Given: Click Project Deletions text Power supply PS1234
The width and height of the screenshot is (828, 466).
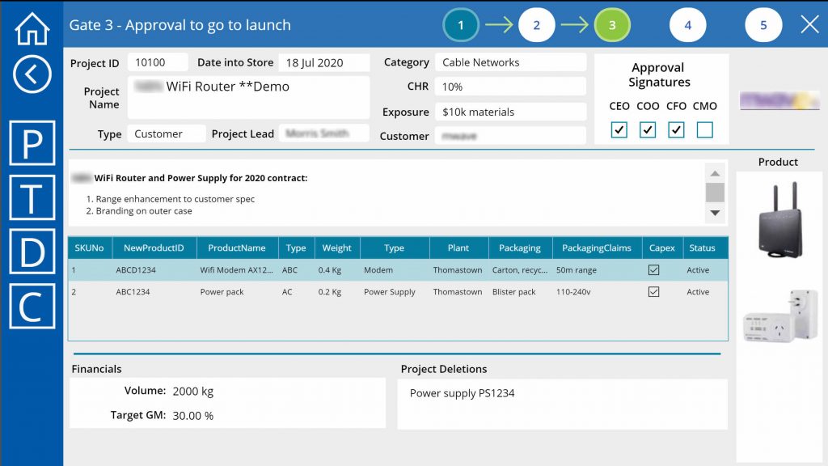Looking at the screenshot, I should [462, 393].
